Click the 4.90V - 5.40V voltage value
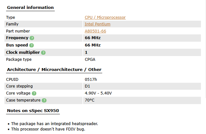This screenshot has height=134, width=206. point(98,93)
